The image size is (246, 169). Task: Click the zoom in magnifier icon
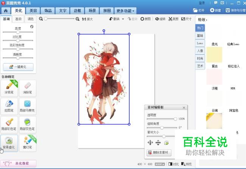(77, 19)
